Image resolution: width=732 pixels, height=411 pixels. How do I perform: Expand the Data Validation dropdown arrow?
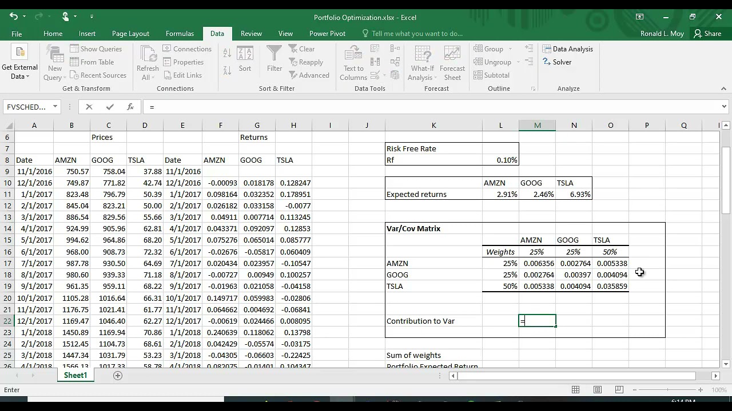point(384,75)
